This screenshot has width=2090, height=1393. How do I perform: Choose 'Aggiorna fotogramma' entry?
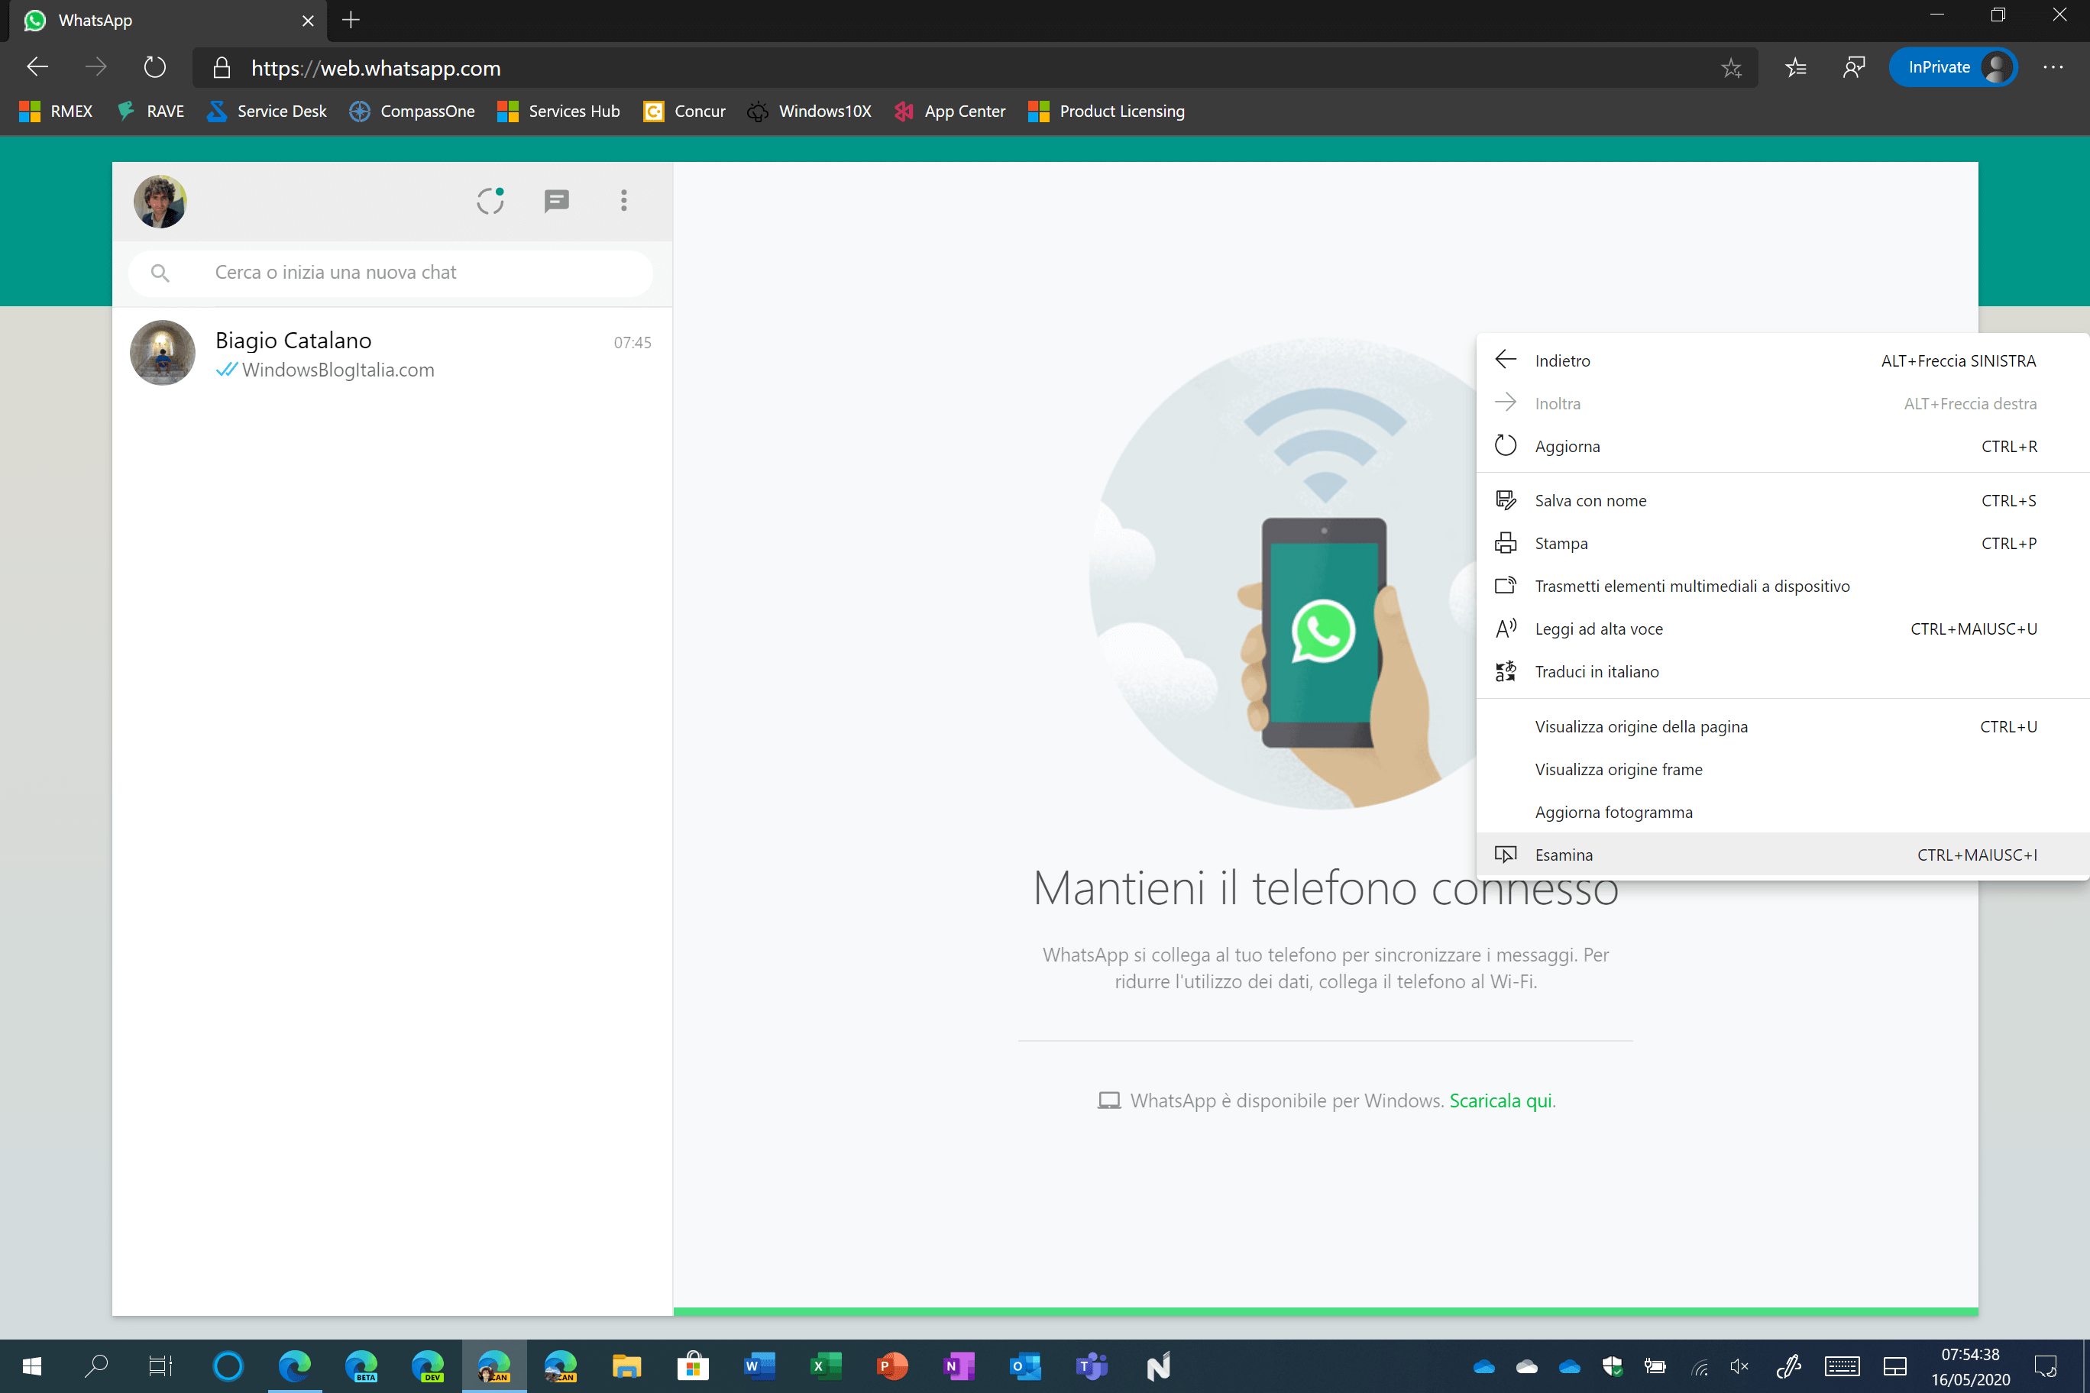[1783, 812]
